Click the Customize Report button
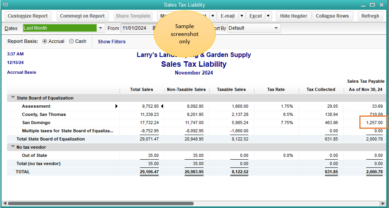Viewport: 389px width, 208px height. pos(28,16)
